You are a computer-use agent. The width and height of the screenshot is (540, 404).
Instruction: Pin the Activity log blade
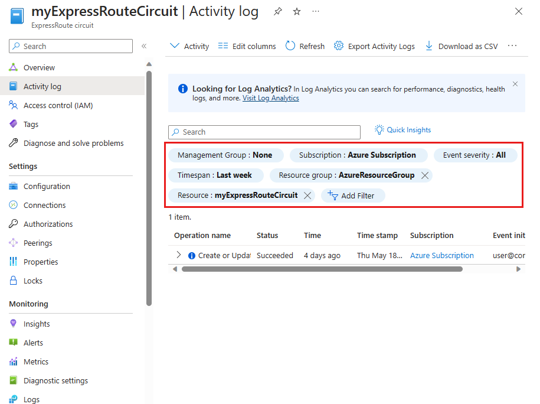pos(278,12)
